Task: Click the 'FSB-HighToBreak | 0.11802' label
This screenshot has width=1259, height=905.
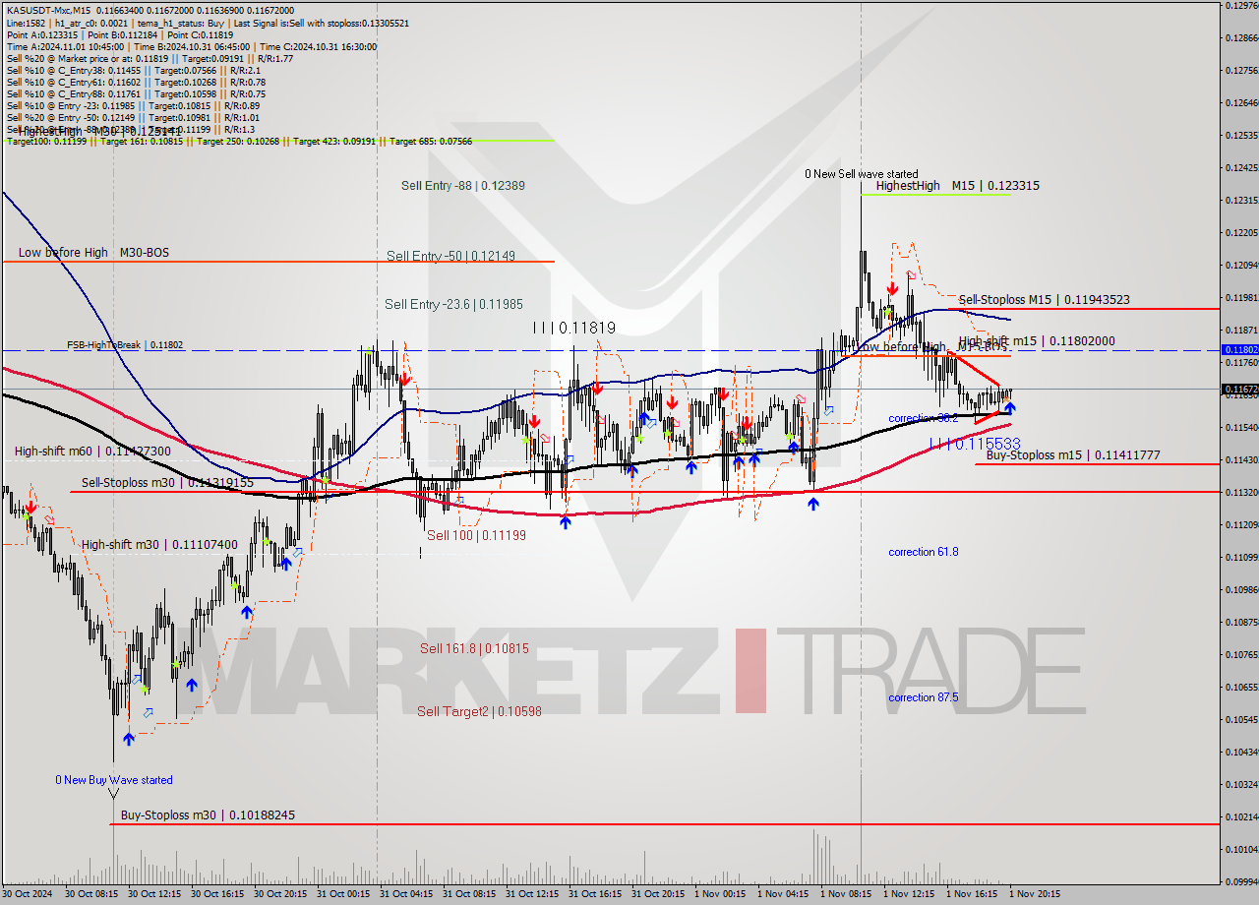Action: (125, 345)
